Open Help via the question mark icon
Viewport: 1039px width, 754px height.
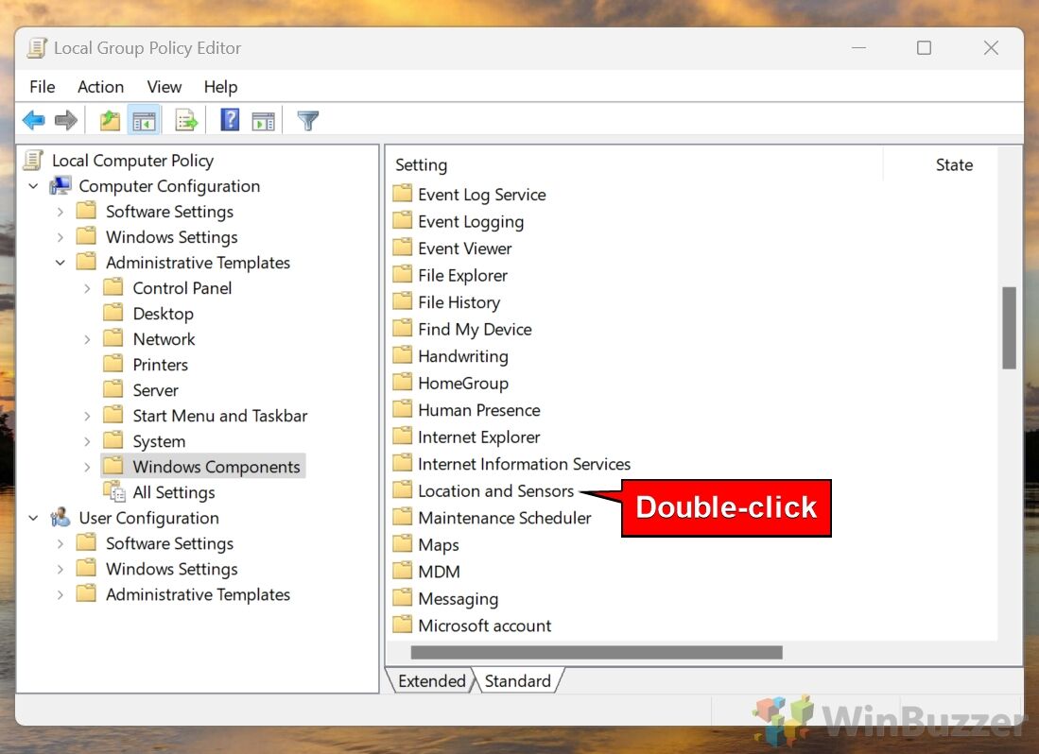coord(230,120)
